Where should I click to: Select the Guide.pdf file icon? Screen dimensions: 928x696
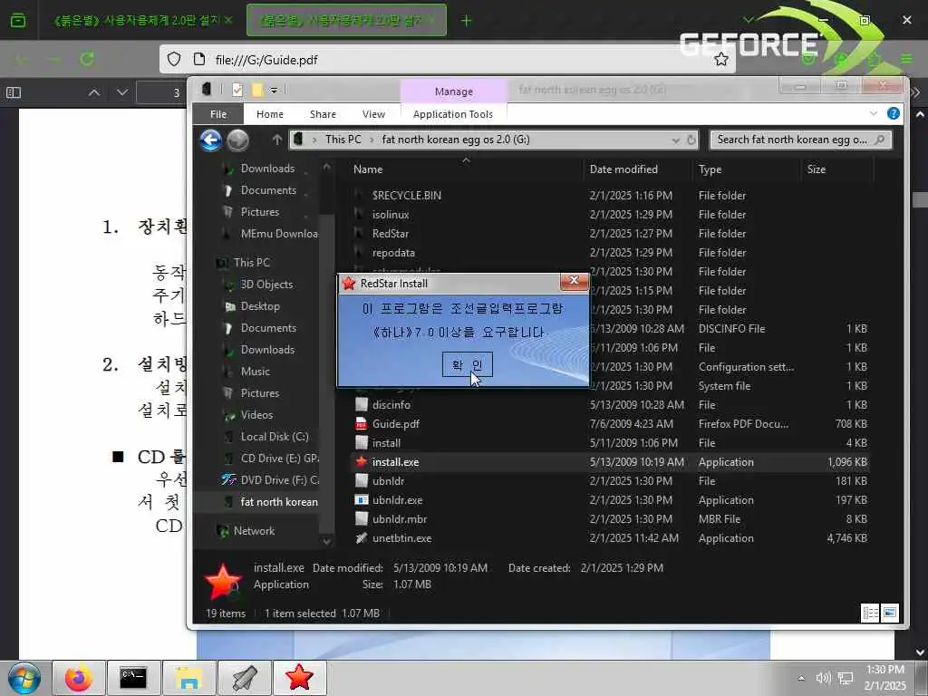click(x=361, y=424)
